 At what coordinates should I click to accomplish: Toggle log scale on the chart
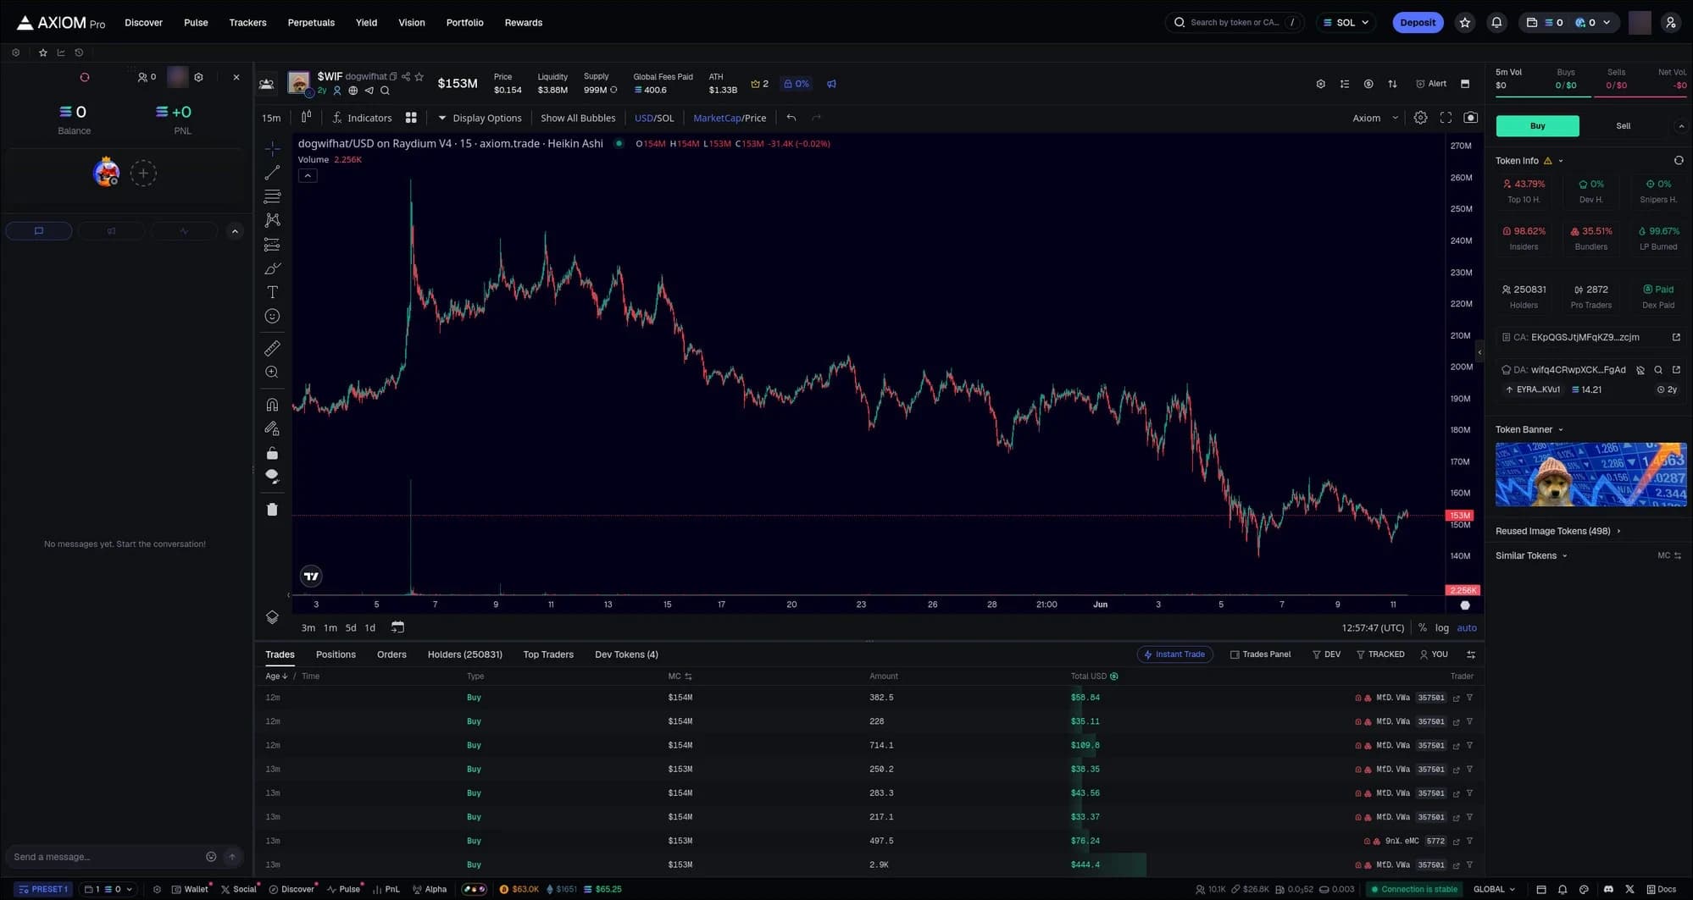tap(1441, 628)
